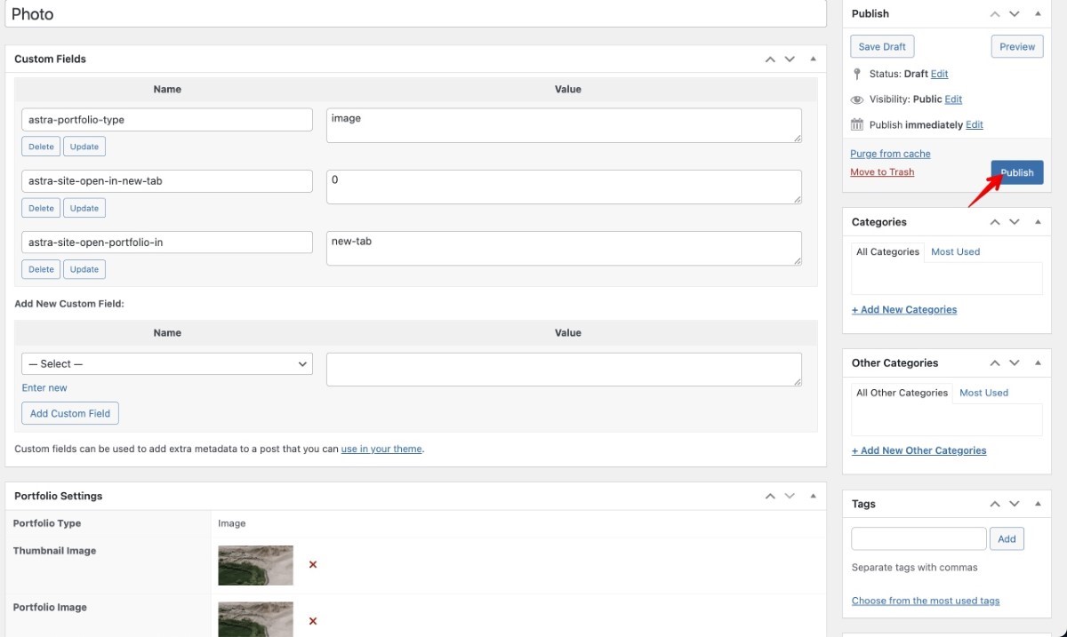Screen dimensions: 1067x637
Task: Click Purge from cache link
Action: pos(890,154)
